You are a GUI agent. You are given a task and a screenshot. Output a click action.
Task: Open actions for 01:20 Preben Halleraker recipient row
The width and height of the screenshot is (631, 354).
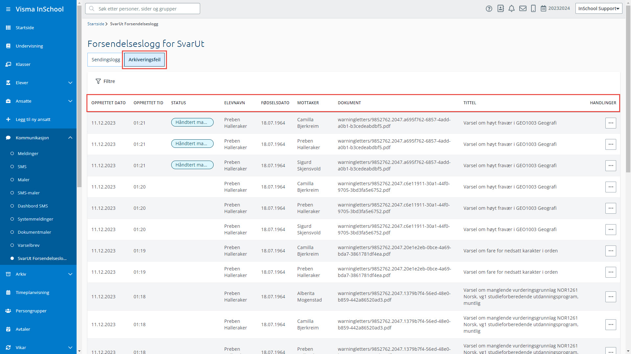611,208
